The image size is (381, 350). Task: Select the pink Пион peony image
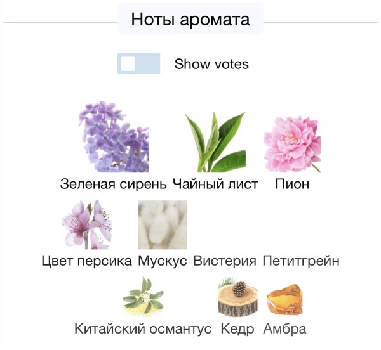pos(292,145)
